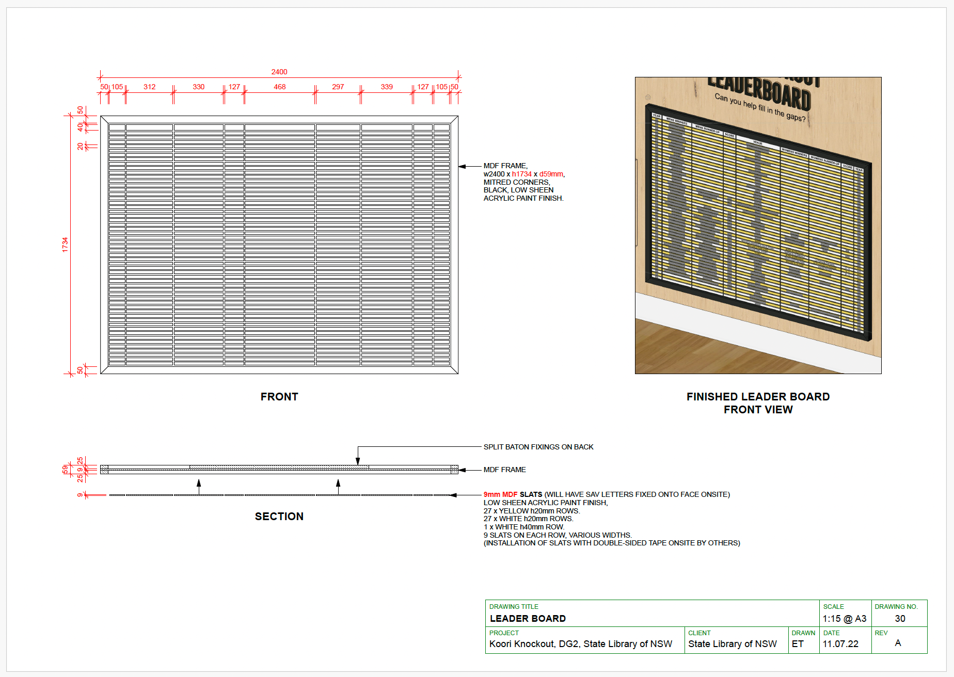
Task: Select drawing number 30
Action: (900, 619)
